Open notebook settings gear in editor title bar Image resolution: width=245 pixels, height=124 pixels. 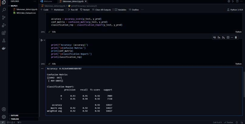[x=229, y=2]
